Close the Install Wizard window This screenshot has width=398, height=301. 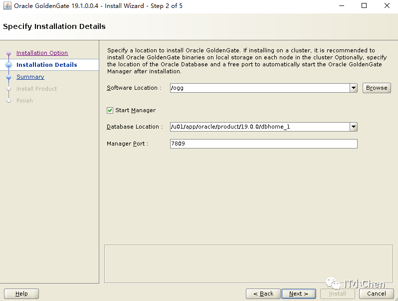coord(387,5)
